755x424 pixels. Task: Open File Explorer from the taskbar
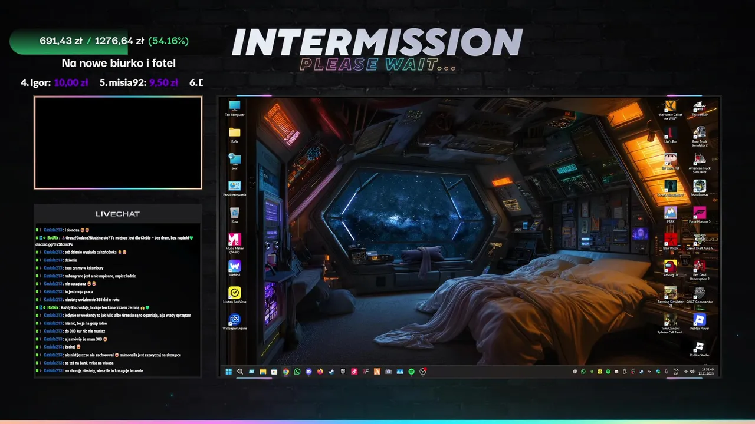(263, 372)
